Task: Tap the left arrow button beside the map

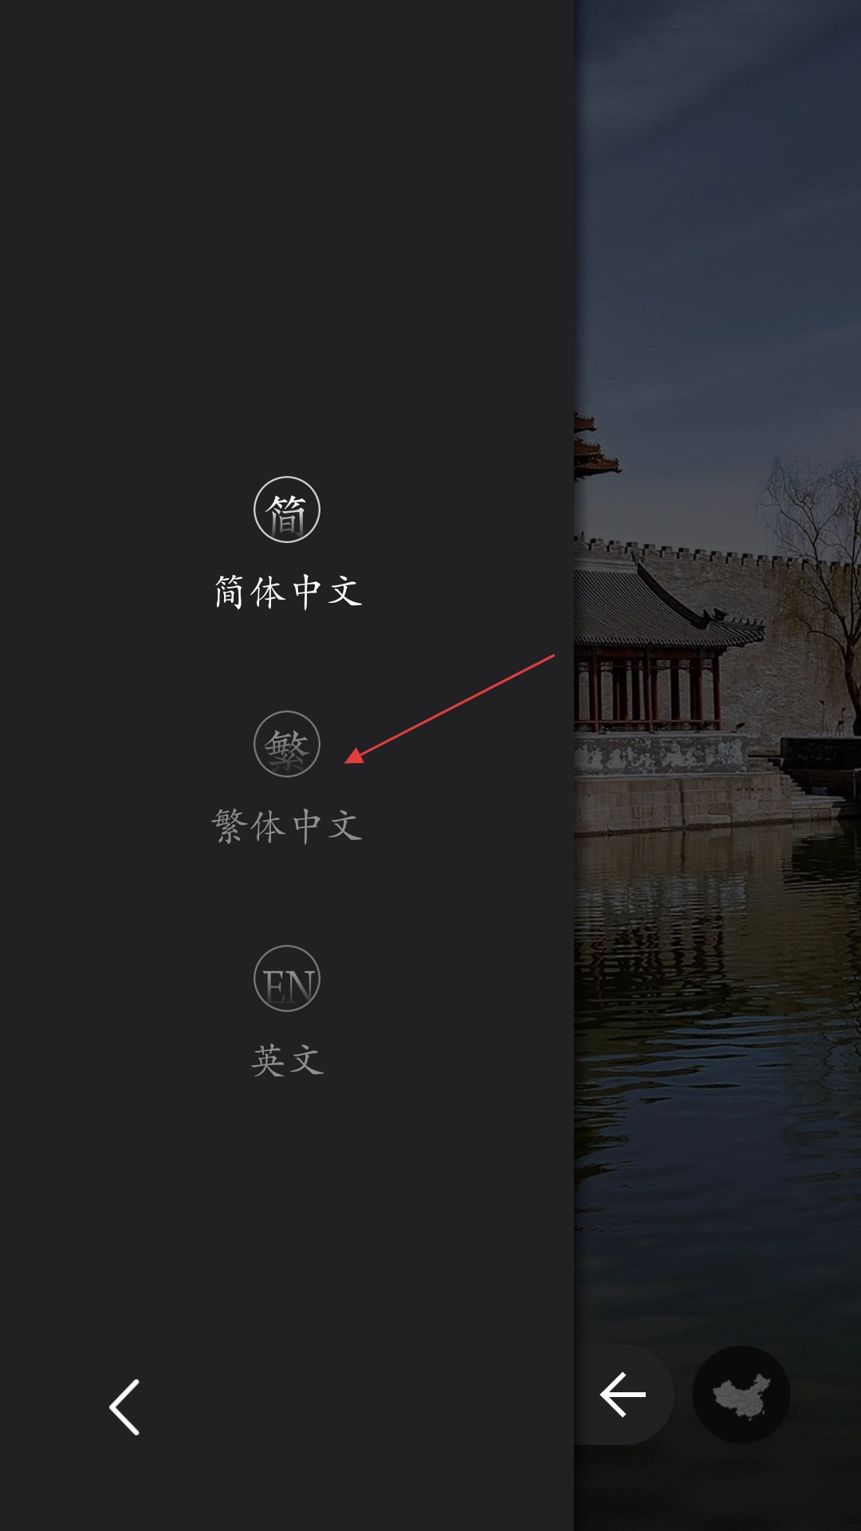Action: [623, 1395]
